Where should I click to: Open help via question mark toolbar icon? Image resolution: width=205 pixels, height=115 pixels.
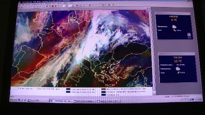113,5
